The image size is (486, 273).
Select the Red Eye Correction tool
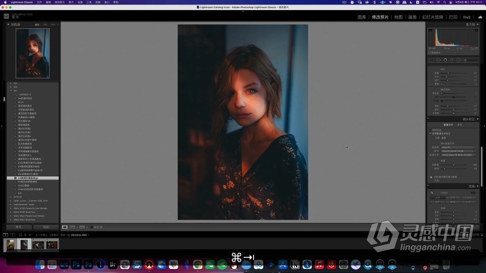pyautogui.click(x=445, y=60)
